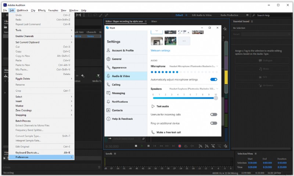Click the zoom icon at the far right of transport
Viewport: 294px width, 176px height.
click(x=225, y=146)
